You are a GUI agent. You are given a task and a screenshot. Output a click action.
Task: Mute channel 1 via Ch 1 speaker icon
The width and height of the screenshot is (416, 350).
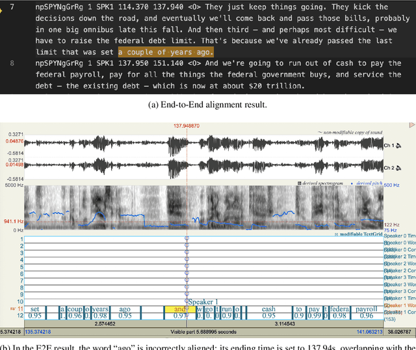pos(398,145)
